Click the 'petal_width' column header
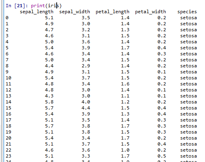This screenshot has width=205, height=162. coord(150,12)
